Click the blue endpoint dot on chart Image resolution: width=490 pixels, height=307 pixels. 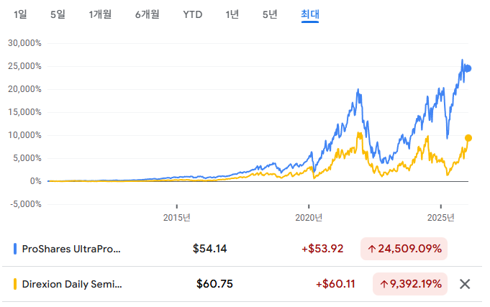(468, 68)
